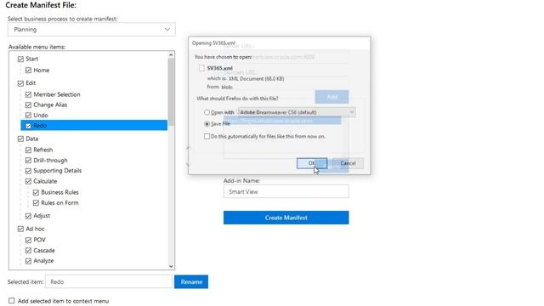Select the Drill-through item label
544x306 pixels.
coord(51,161)
